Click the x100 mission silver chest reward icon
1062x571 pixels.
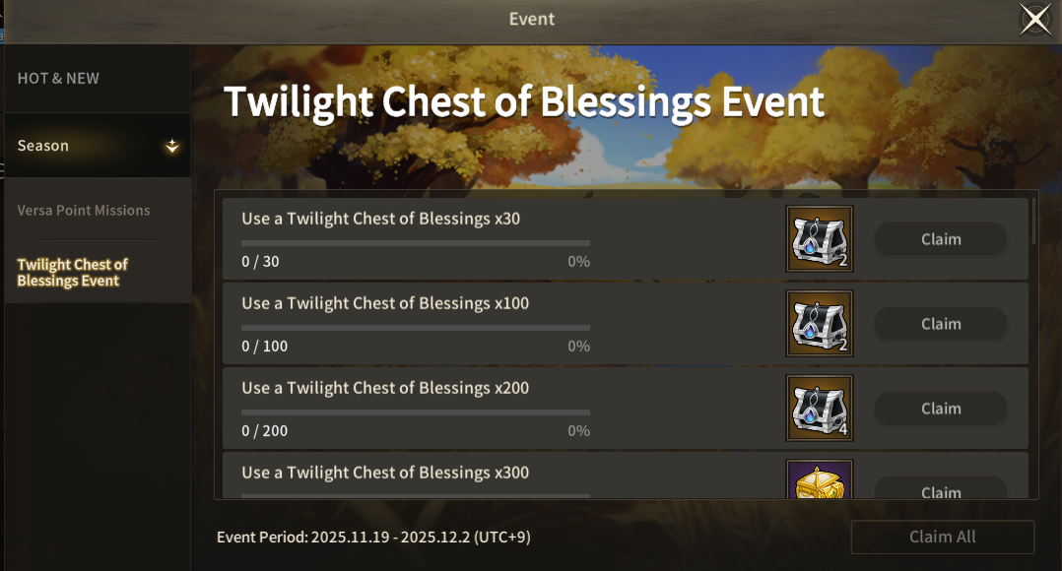[819, 323]
